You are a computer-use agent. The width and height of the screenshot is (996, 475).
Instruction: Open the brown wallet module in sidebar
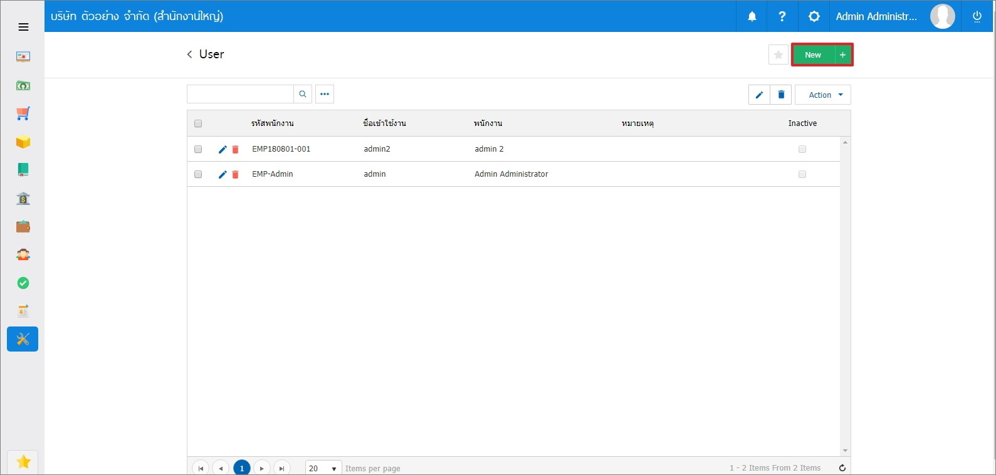[x=23, y=226]
